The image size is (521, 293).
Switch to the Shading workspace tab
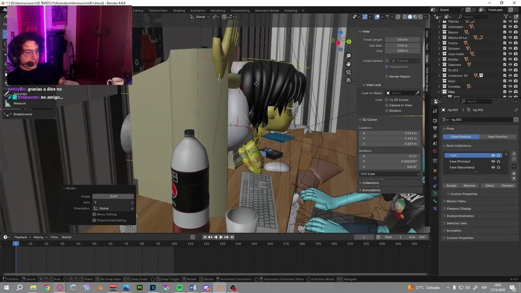(x=179, y=11)
